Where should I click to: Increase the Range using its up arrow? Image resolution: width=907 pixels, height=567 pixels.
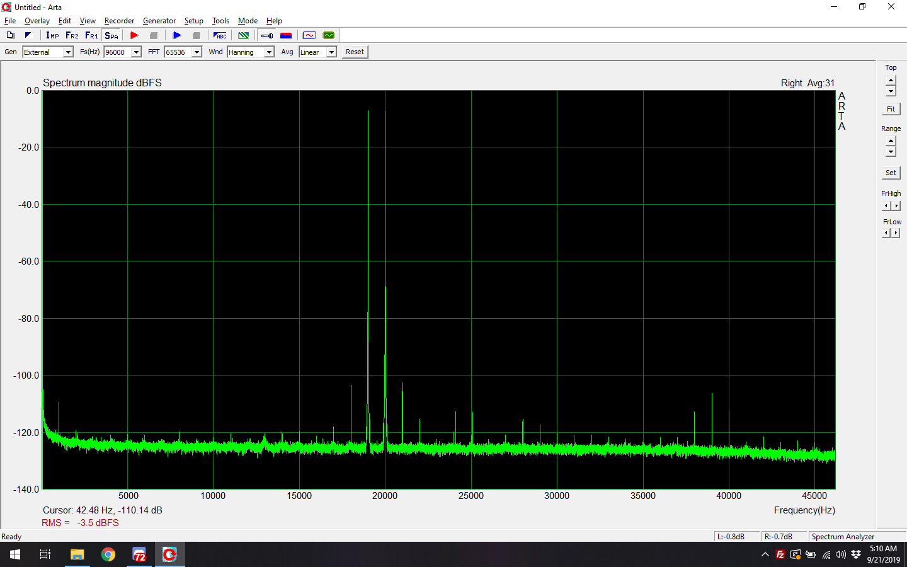coord(891,140)
